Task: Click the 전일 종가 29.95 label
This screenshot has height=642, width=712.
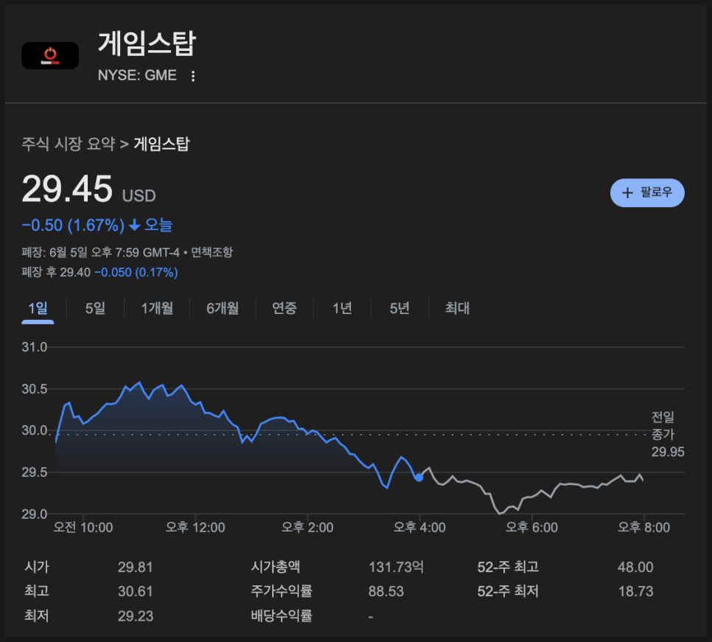Action: point(668,434)
